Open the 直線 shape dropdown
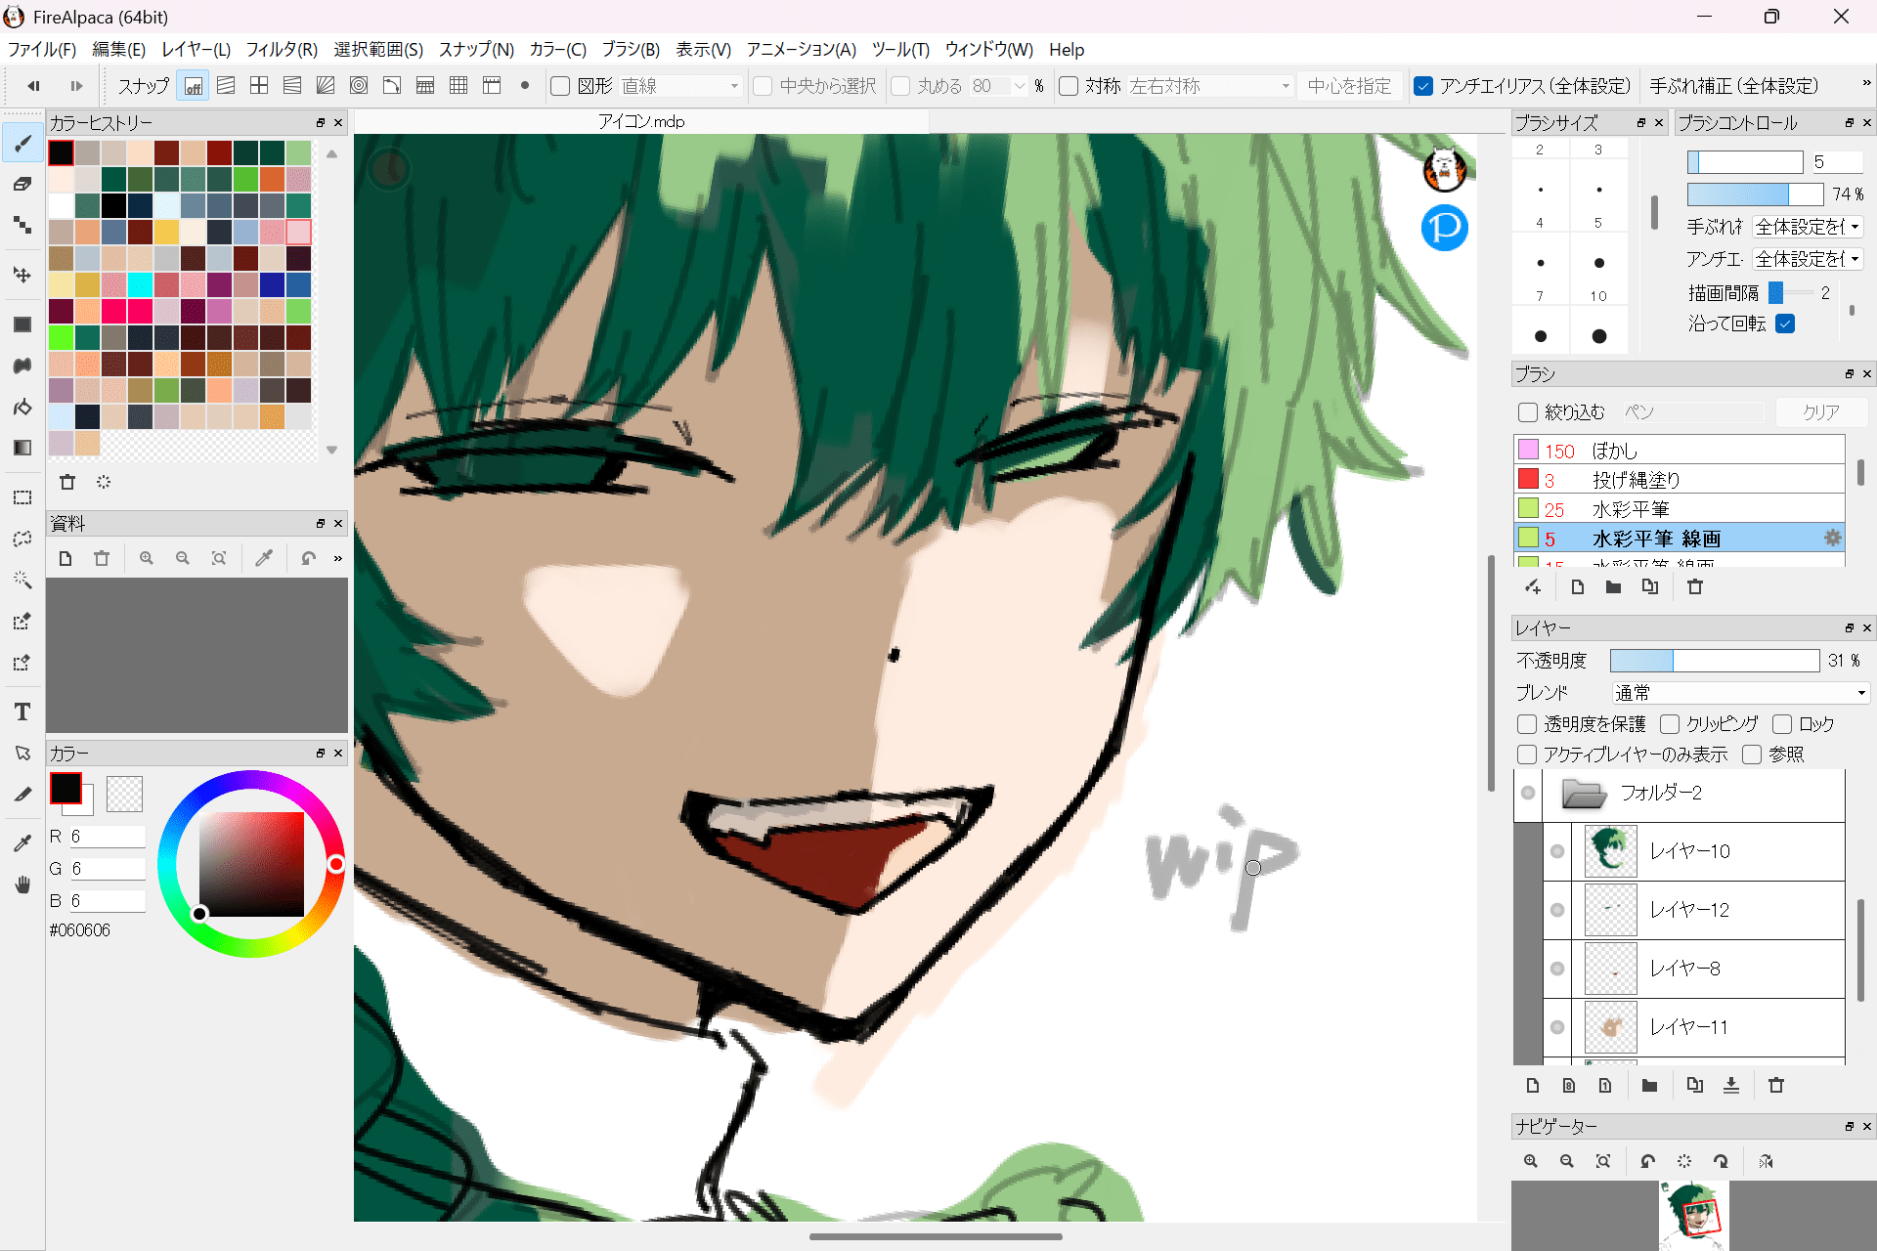 (x=680, y=86)
